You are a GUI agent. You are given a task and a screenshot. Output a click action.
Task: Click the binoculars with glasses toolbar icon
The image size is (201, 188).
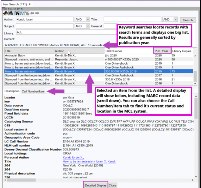17,13
